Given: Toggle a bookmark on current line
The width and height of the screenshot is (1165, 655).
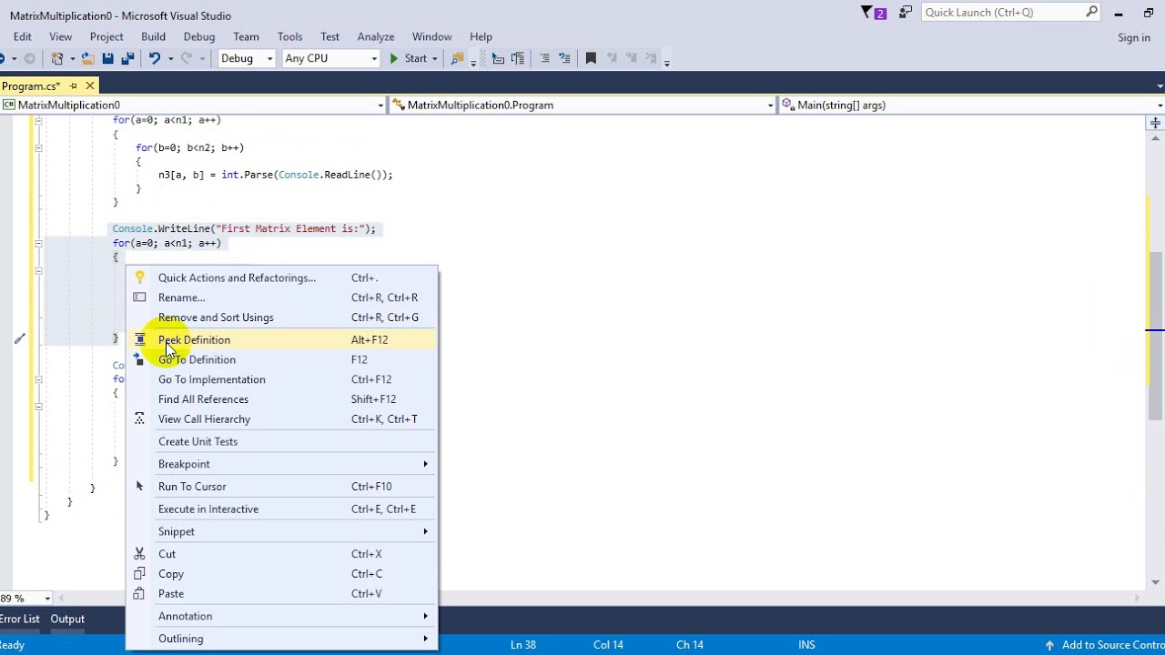Looking at the screenshot, I should [x=591, y=58].
